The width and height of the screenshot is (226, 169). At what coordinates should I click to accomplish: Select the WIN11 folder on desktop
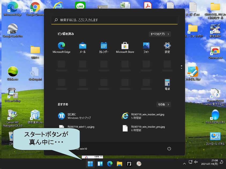35,52
